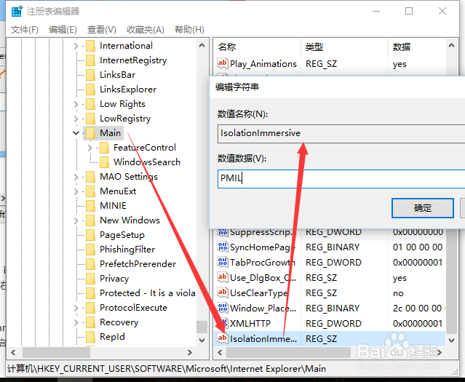Click the tree pane scroll left arrow

[x=13, y=352]
